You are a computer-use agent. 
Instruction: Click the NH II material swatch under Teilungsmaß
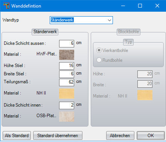pyautogui.click(x=67, y=94)
